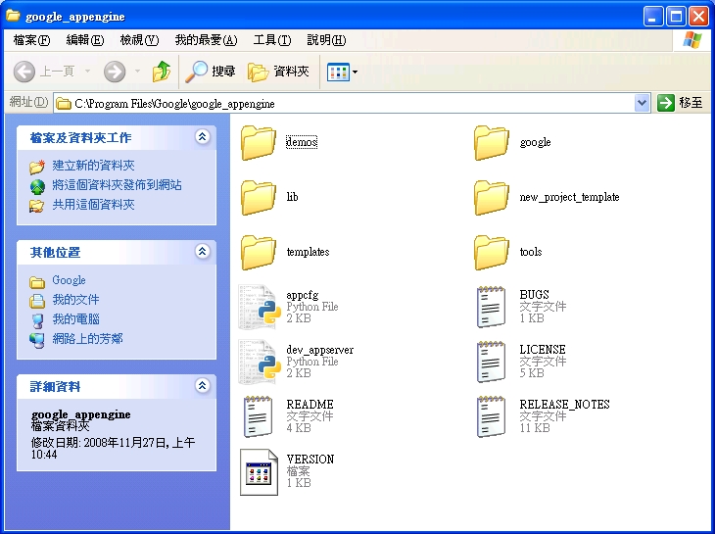Open the google folder icon

coord(491,143)
